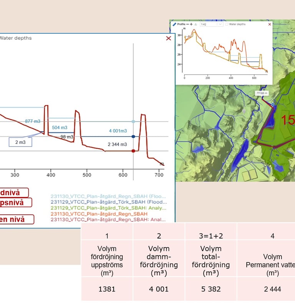
Task: Click the red 'dnivå' label box
Action: click(x=14, y=193)
